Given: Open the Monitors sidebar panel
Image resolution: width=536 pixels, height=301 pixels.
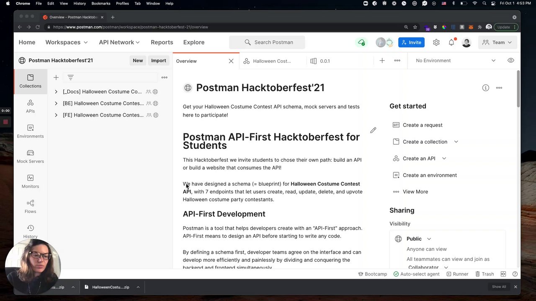Looking at the screenshot, I should 30,181.
